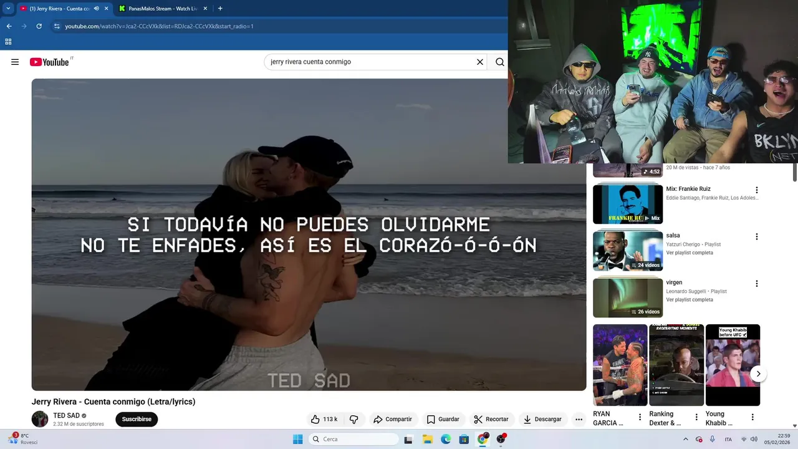Open Task View from the taskbar

(x=408, y=439)
